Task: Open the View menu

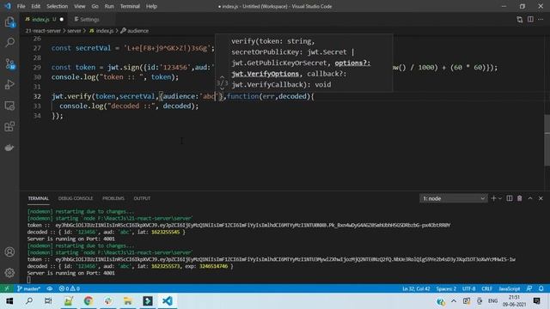Action: (80, 6)
